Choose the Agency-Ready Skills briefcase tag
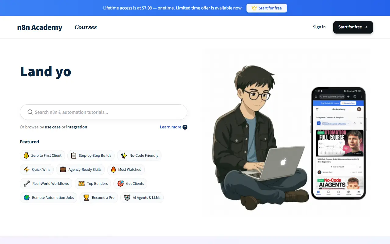The width and height of the screenshot is (390, 244). tap(81, 170)
